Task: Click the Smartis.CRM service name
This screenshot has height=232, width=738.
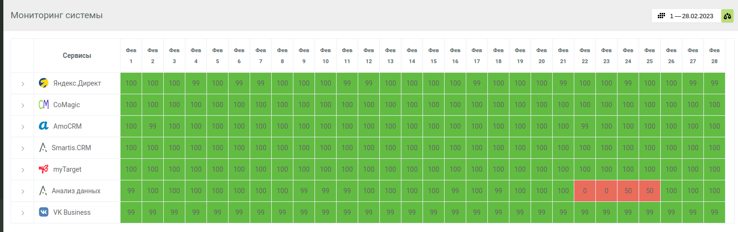Action: pyautogui.click(x=71, y=148)
